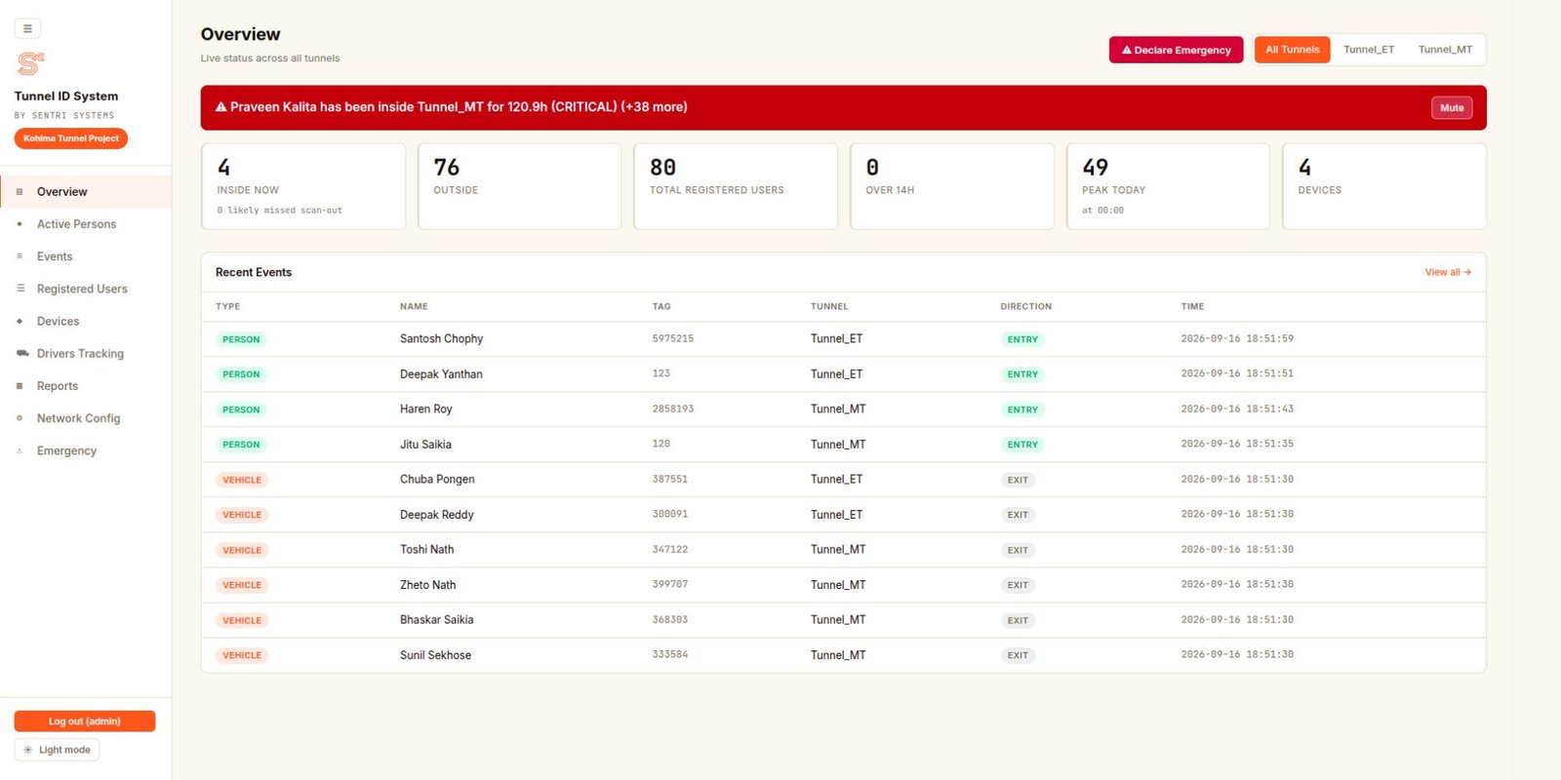Screen dimensions: 1561x780
Task: Click the Events sidebar icon
Action: 20,256
